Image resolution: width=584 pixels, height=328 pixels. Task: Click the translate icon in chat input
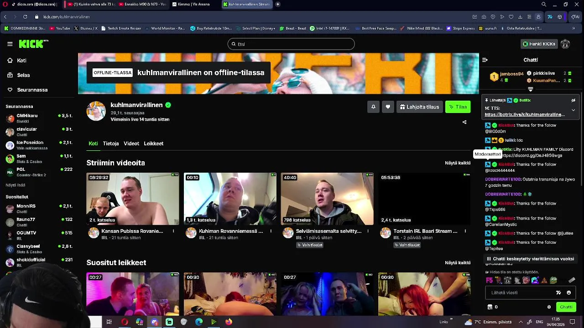[558, 292]
